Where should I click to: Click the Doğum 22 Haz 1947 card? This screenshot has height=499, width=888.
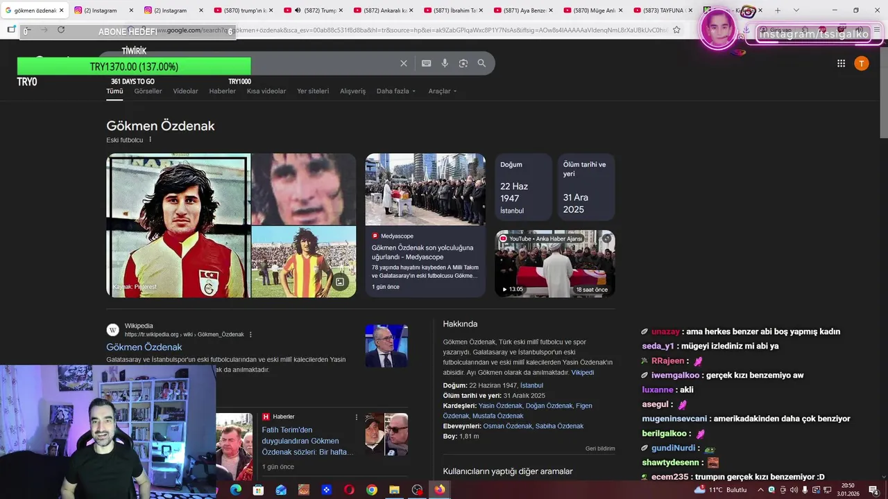[x=523, y=187]
